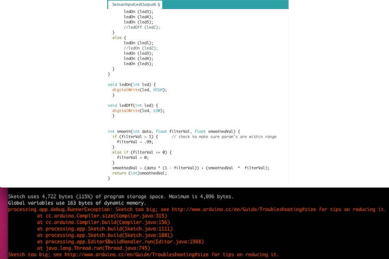Click 'processing.app.debug.RunnerException' in console
389x259 pixels.
[x=60, y=209]
